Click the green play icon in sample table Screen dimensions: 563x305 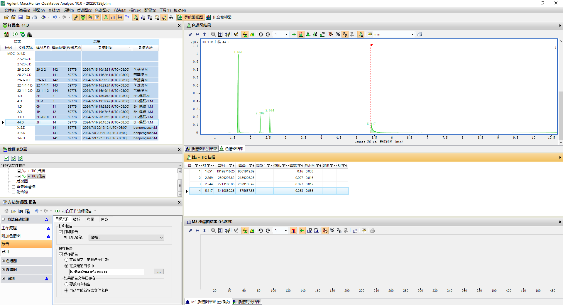pos(15,34)
